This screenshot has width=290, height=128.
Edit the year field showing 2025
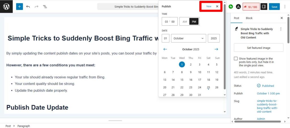[214, 38]
